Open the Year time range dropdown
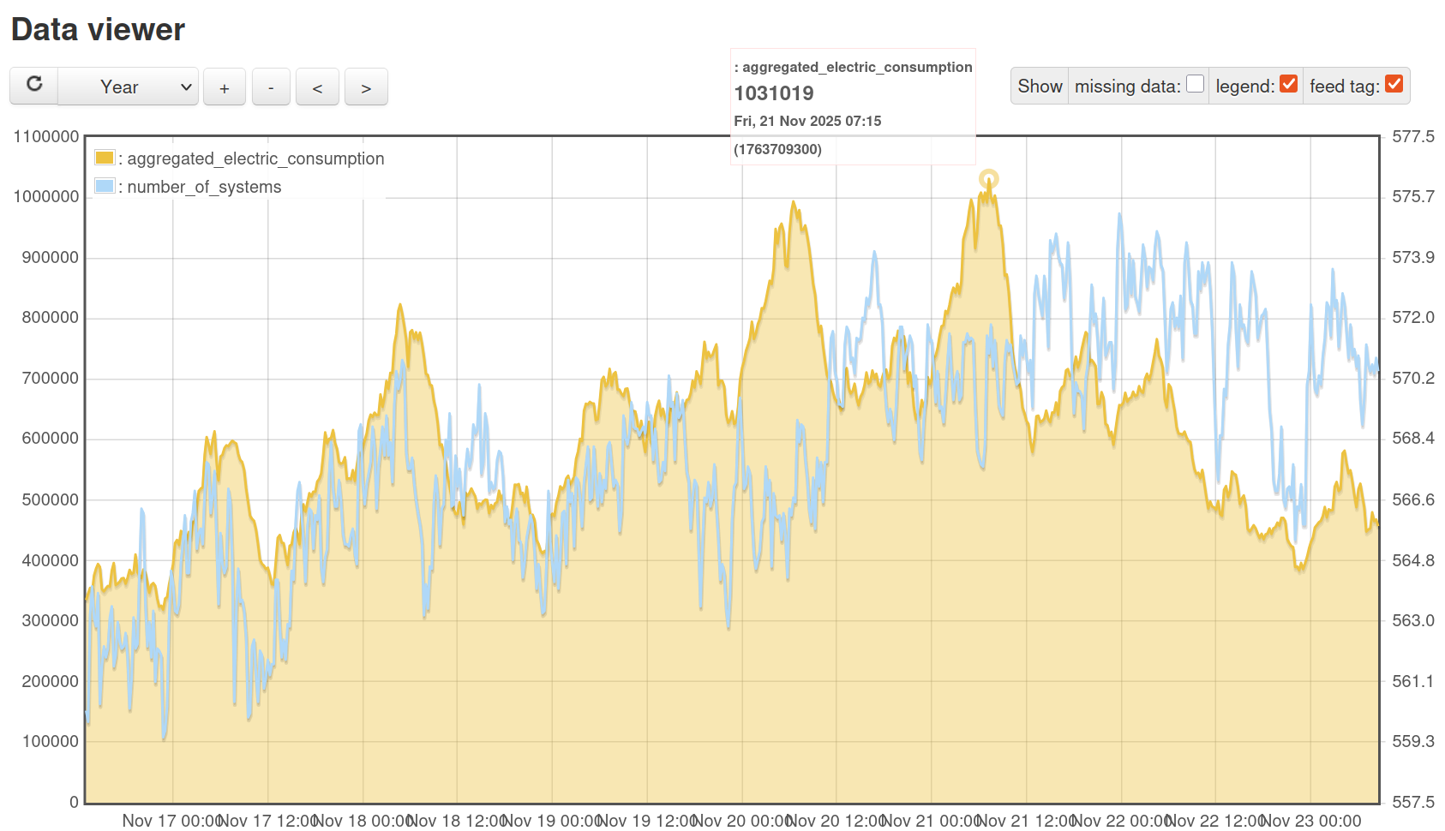This screenshot has width=1445, height=831. tap(129, 87)
